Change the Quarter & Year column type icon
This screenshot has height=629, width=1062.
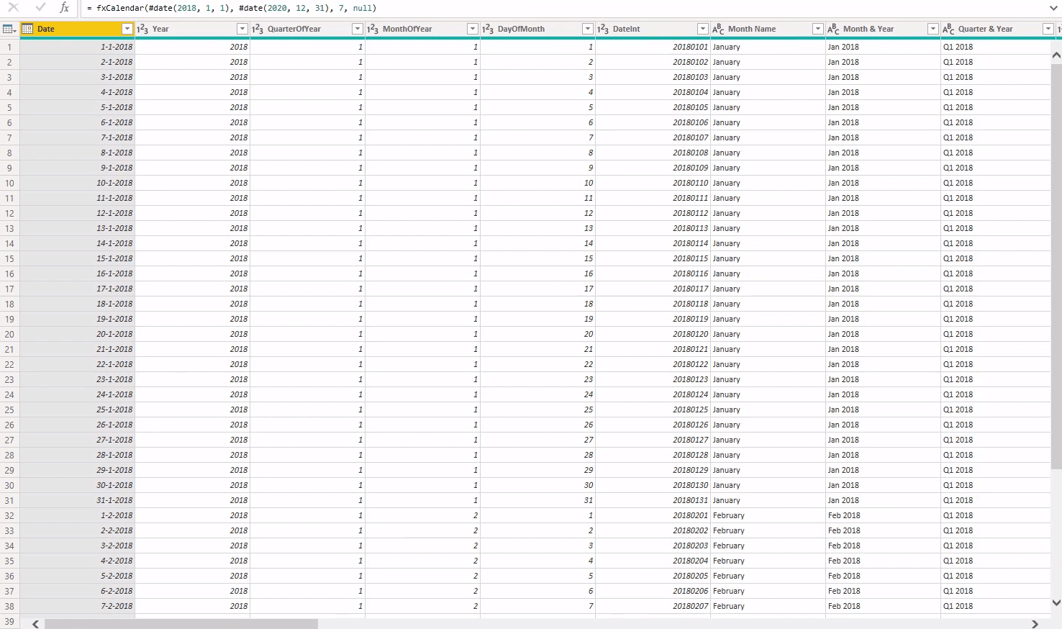(948, 29)
